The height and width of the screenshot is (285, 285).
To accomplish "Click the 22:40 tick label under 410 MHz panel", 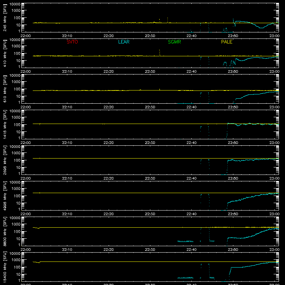I will click(x=191, y=72).
